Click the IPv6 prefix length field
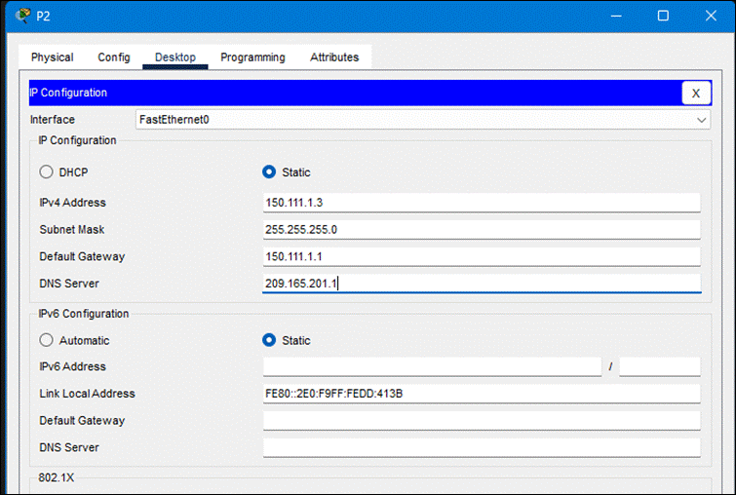 [660, 366]
